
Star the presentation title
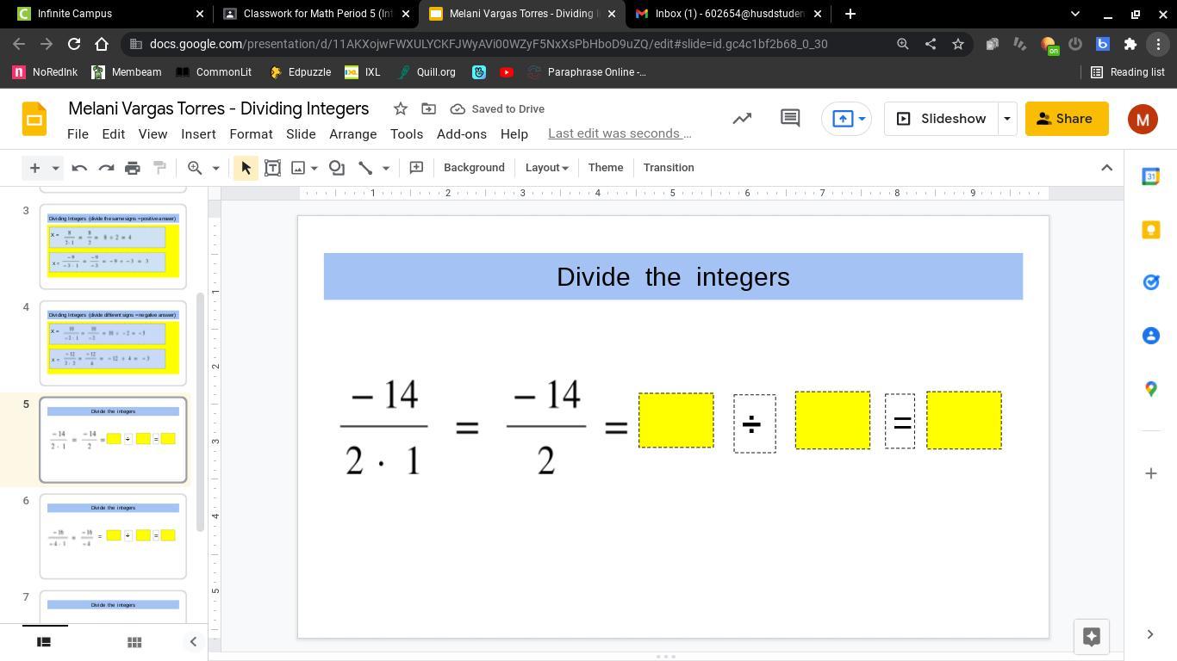[400, 108]
